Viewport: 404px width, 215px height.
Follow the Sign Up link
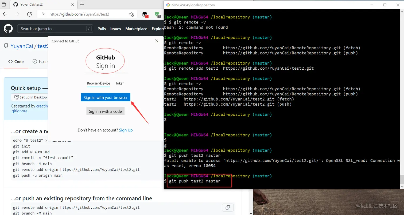tap(126, 130)
